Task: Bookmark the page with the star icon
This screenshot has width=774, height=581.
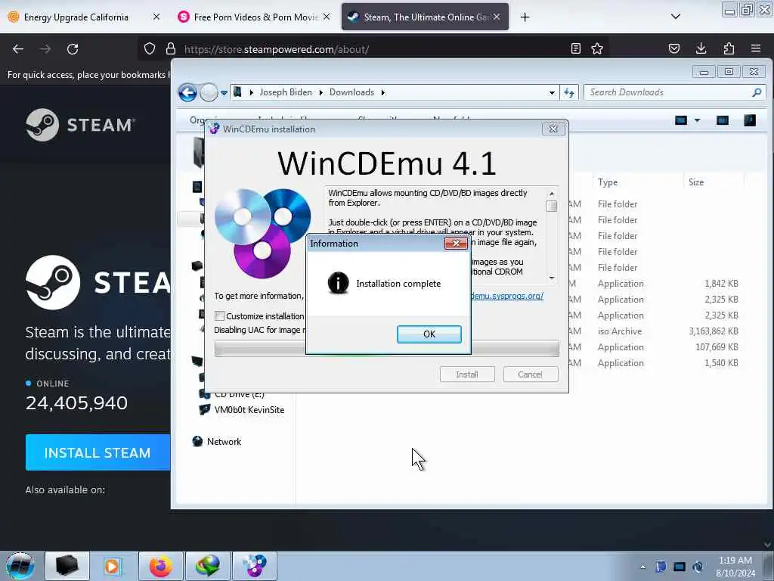Action: 597,48
